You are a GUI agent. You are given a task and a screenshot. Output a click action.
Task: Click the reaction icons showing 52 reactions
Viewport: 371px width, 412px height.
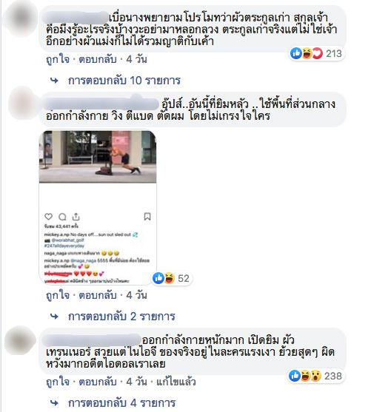[172, 278]
